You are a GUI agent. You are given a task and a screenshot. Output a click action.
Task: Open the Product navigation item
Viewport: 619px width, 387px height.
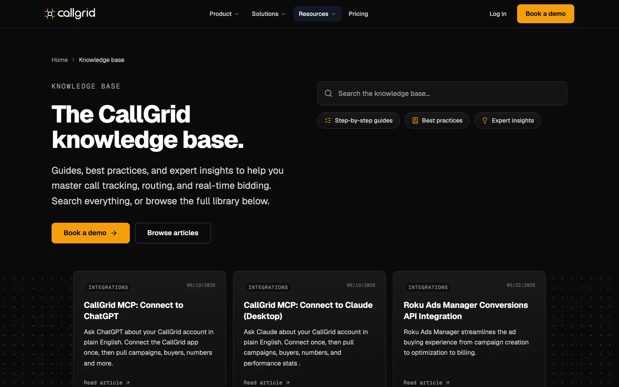point(224,14)
